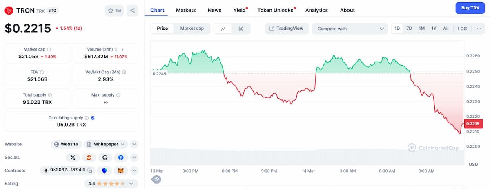Toggle LOG scale on the chart
This screenshot has width=490, height=189.
462,29
